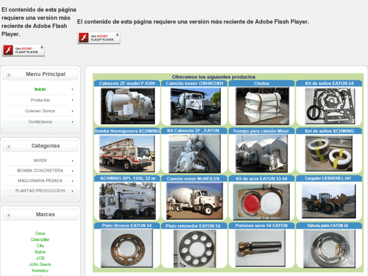Click the Categorias header
This screenshot has height=276, width=368.
40,146
